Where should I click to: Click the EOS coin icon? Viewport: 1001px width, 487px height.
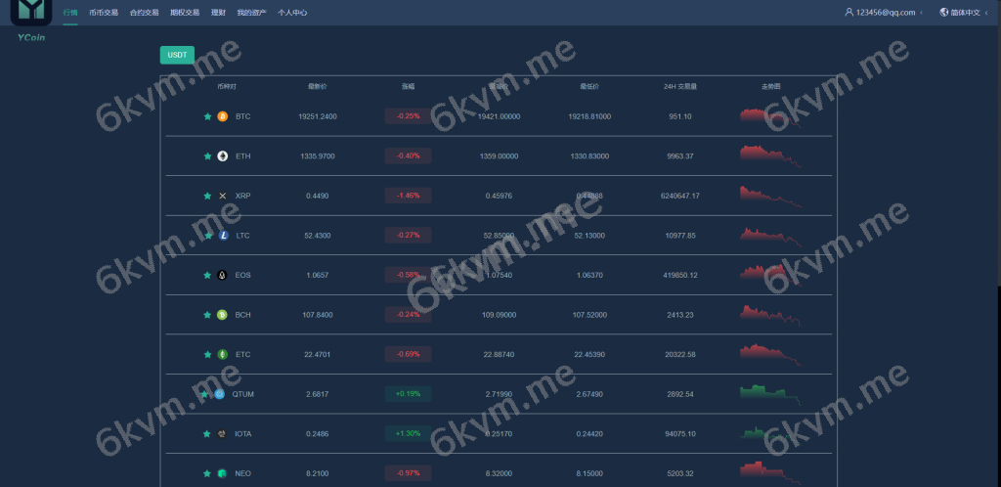coord(223,275)
